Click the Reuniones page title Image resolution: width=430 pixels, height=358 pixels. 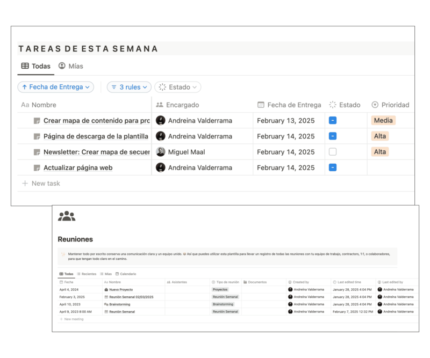(75, 239)
